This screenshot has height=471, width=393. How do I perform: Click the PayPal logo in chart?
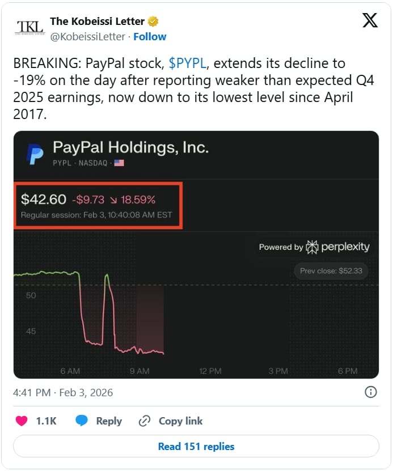pos(35,153)
